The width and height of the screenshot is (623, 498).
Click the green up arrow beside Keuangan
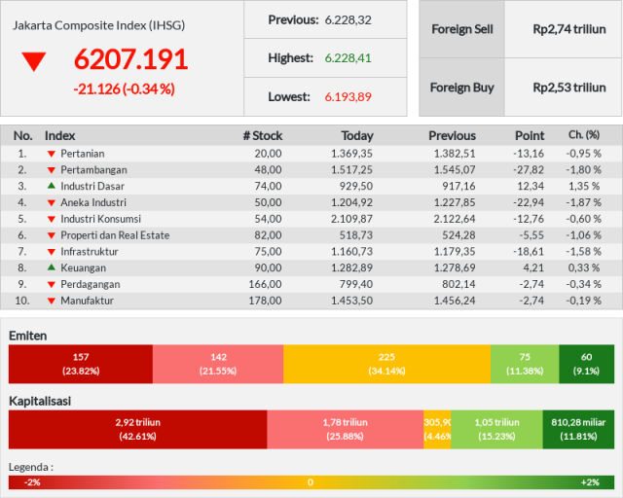pyautogui.click(x=52, y=267)
